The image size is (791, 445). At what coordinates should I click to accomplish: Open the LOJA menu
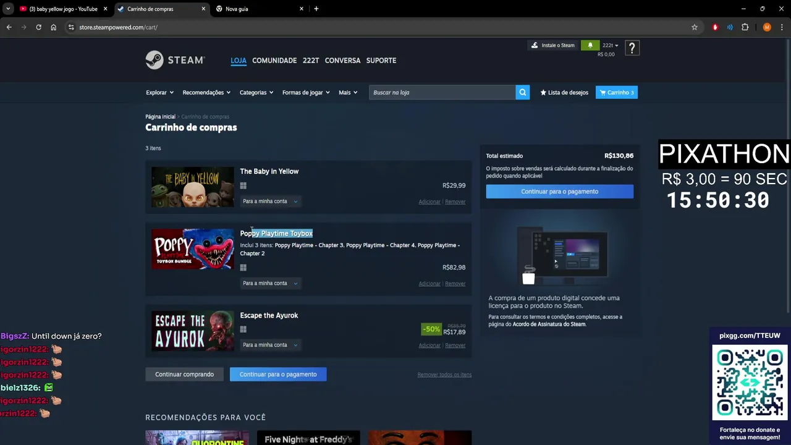point(239,61)
